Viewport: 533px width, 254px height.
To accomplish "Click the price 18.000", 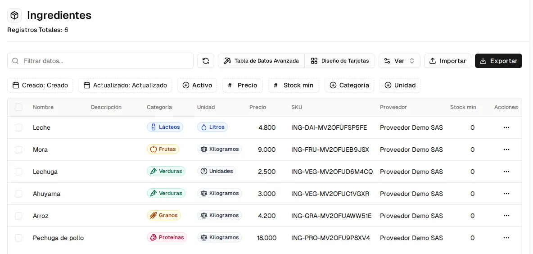I will pos(267,238).
